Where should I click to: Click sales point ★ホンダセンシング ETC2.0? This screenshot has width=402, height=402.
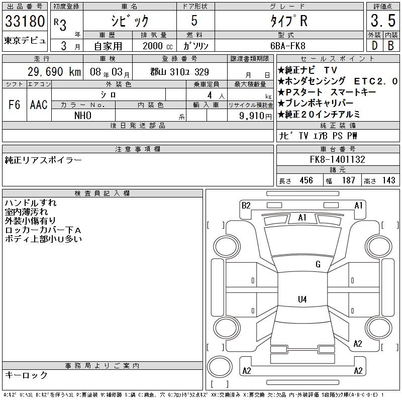[337, 81]
